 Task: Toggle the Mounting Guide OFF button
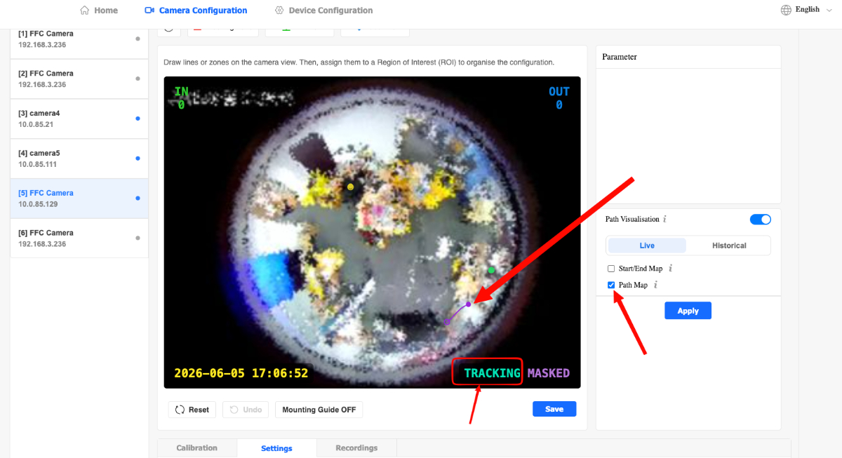pos(319,410)
